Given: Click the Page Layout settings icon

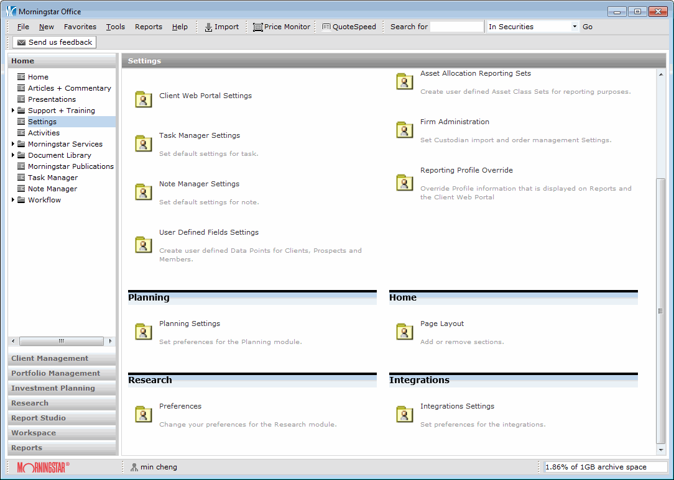Looking at the screenshot, I should (405, 332).
